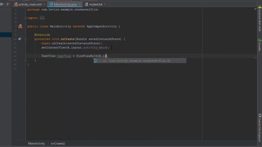The width and height of the screenshot is (262, 147).
Task: Close the mytext.txt tab
Action: point(105,4)
